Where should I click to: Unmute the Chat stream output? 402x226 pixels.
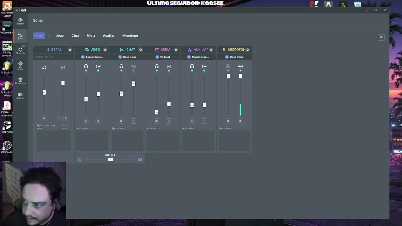click(133, 121)
